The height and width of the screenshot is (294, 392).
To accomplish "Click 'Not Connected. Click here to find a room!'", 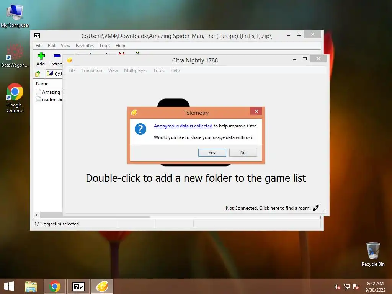I will point(268,208).
